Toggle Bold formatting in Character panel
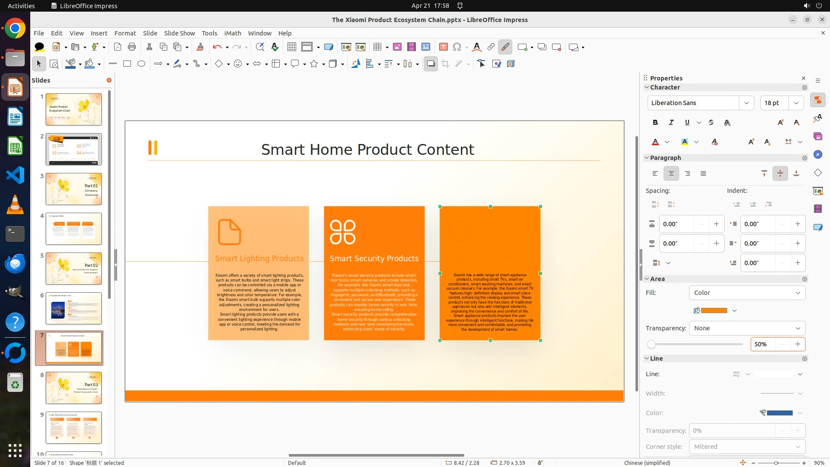The image size is (830, 467). click(x=655, y=122)
